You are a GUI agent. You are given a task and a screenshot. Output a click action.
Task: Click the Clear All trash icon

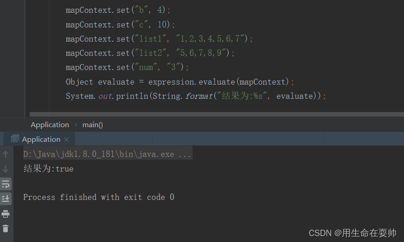(x=5, y=228)
